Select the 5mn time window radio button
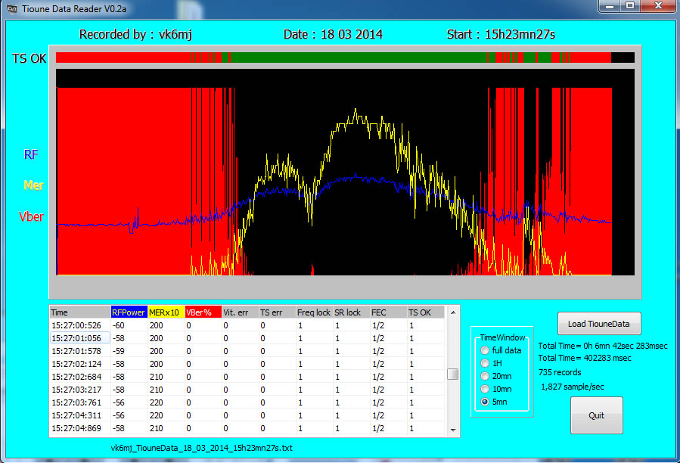The width and height of the screenshot is (680, 463). click(485, 402)
